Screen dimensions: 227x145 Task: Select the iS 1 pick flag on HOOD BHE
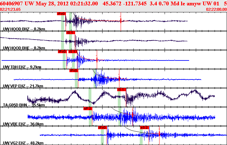tap(71, 33)
